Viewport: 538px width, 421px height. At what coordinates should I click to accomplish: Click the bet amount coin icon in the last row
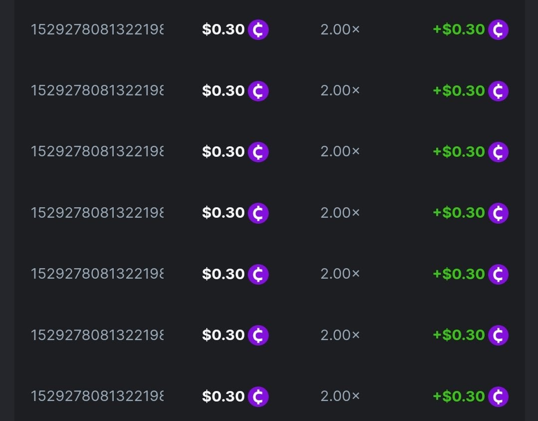pyautogui.click(x=258, y=397)
